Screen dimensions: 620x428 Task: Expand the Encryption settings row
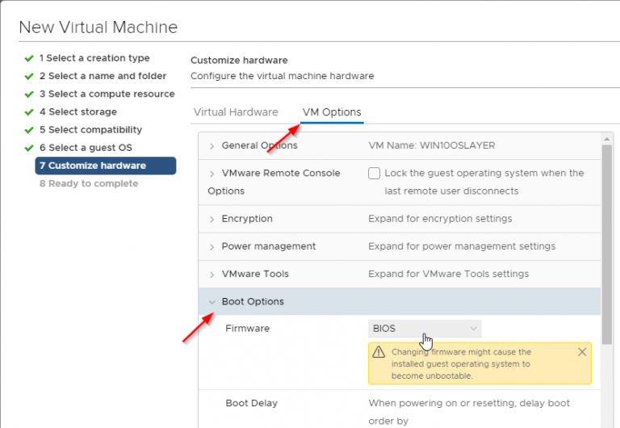coord(212,220)
